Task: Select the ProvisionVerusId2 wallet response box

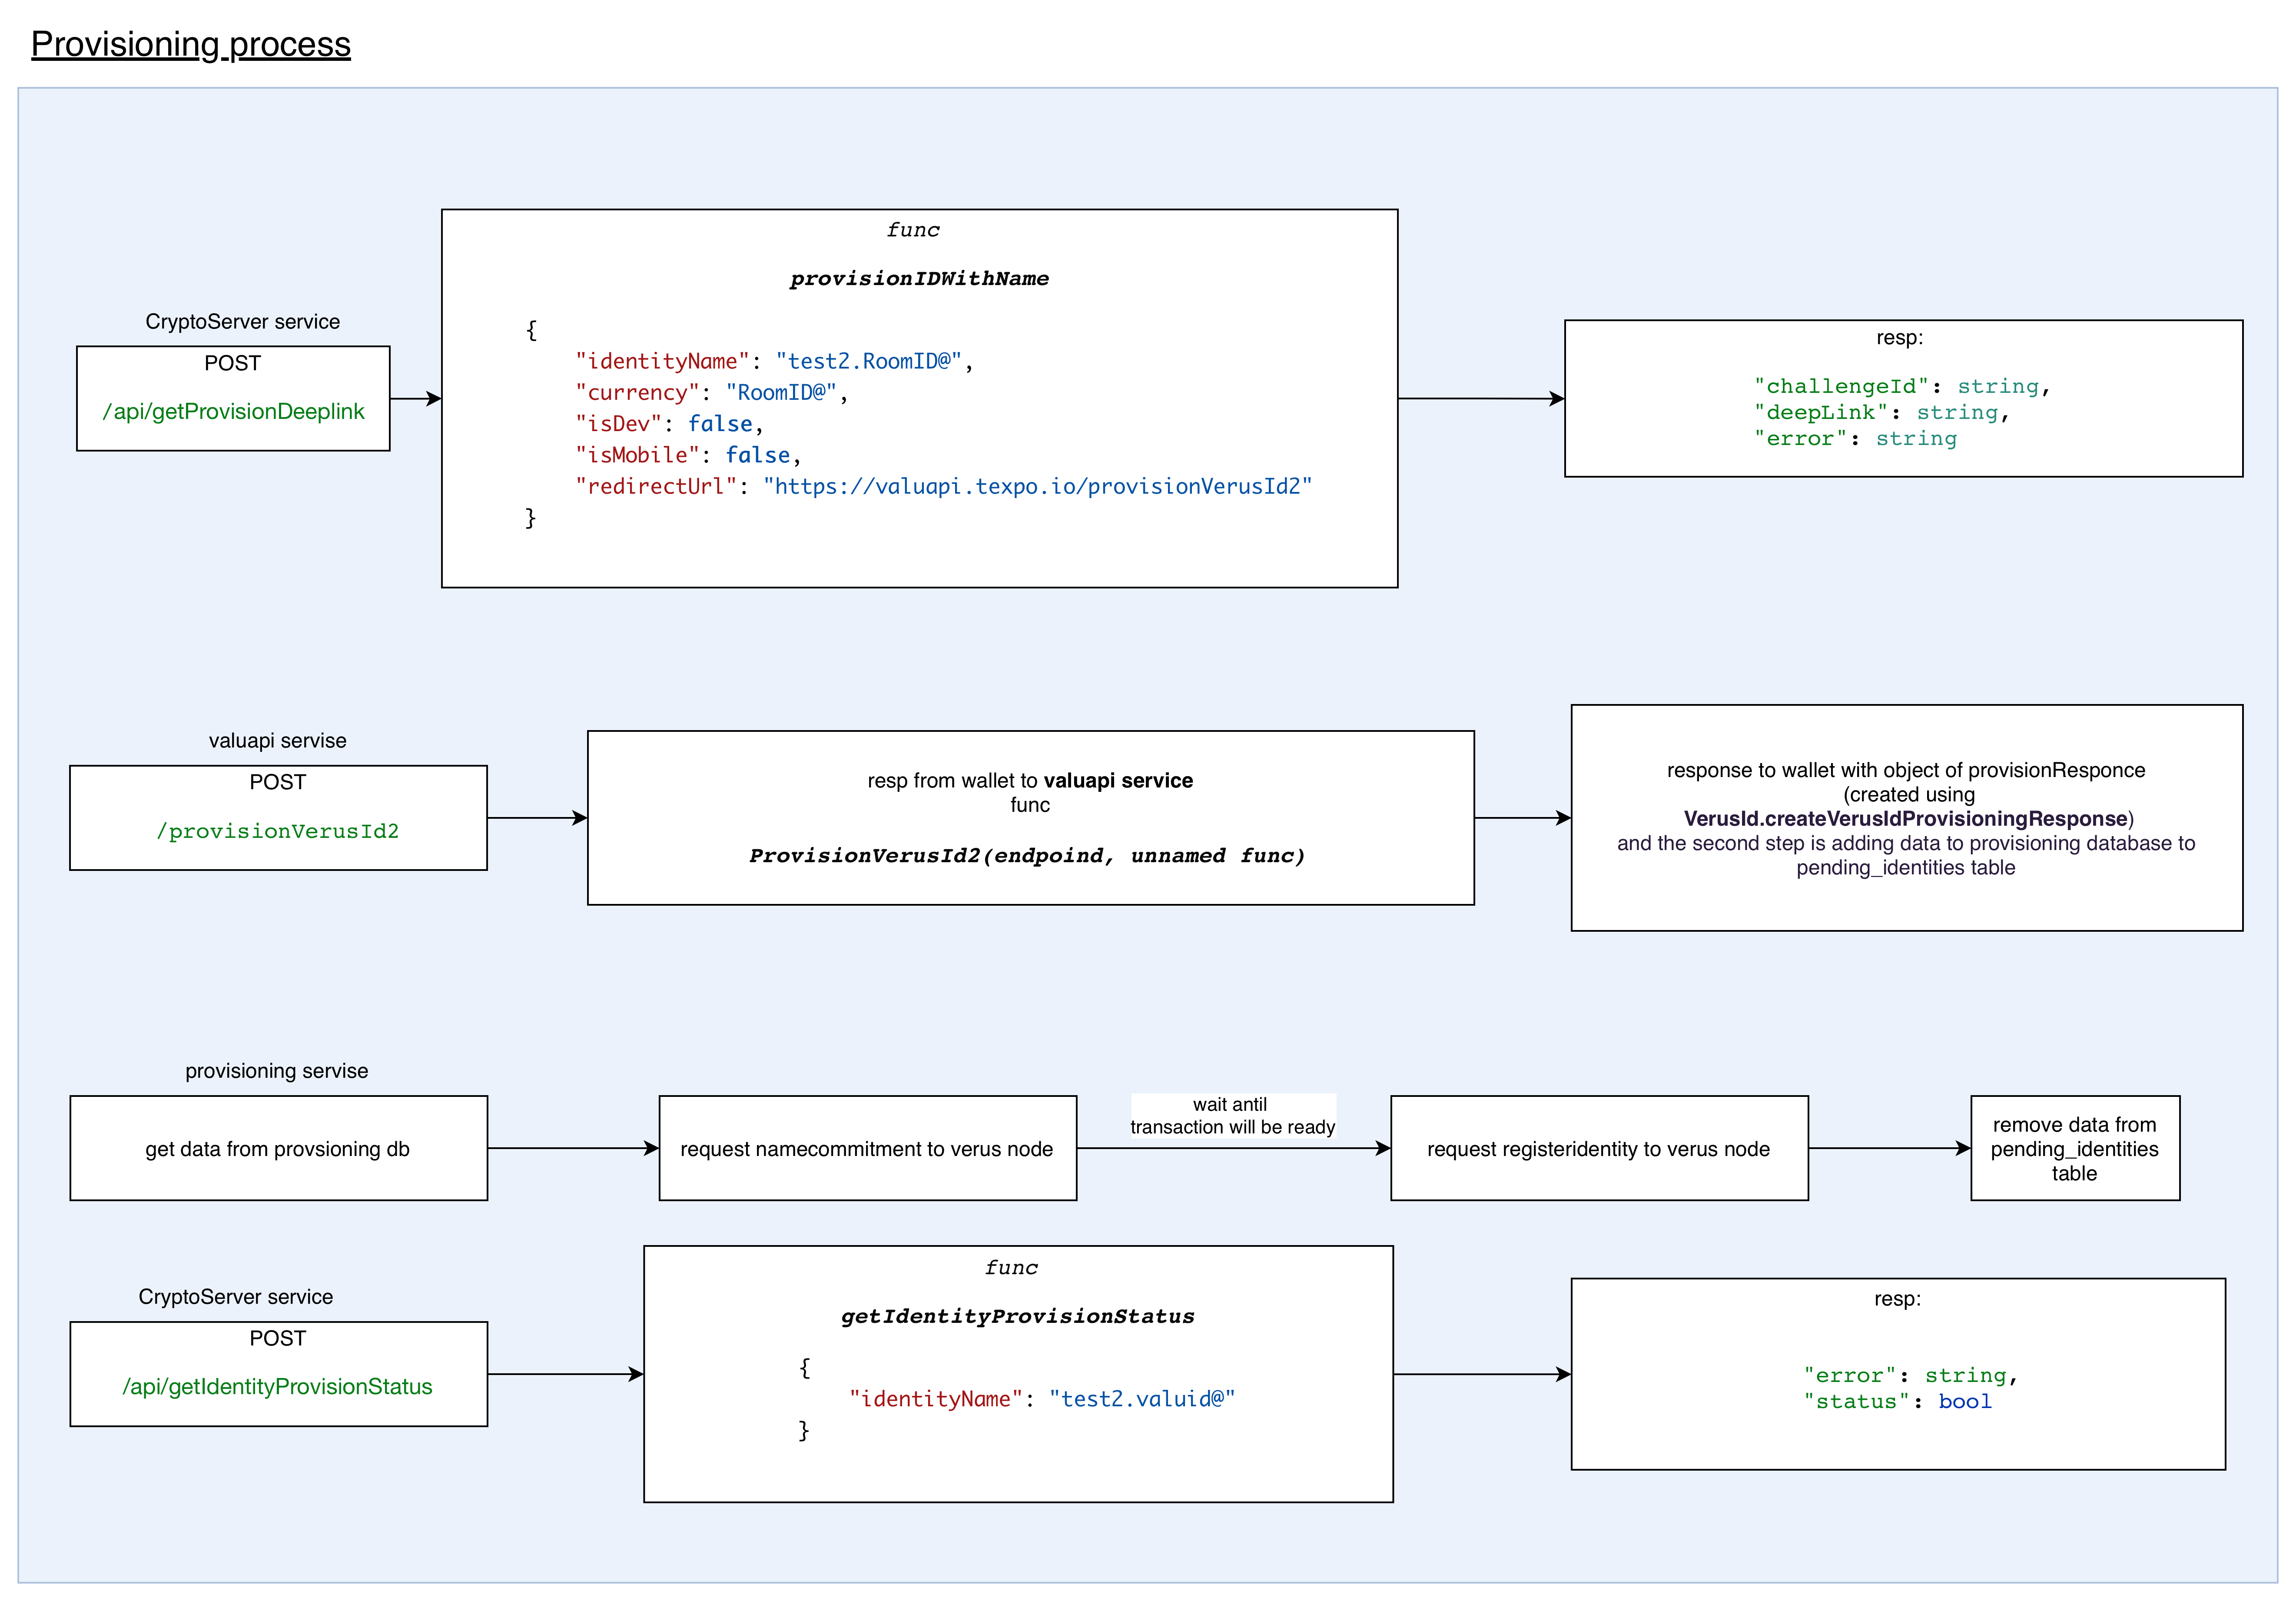Action: tap(1030, 818)
